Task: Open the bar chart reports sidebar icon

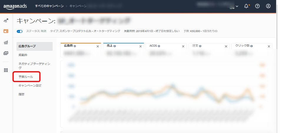Action: click(x=6, y=42)
